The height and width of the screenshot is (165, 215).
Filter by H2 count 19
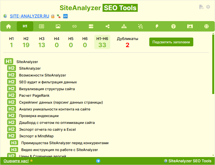point(26,42)
